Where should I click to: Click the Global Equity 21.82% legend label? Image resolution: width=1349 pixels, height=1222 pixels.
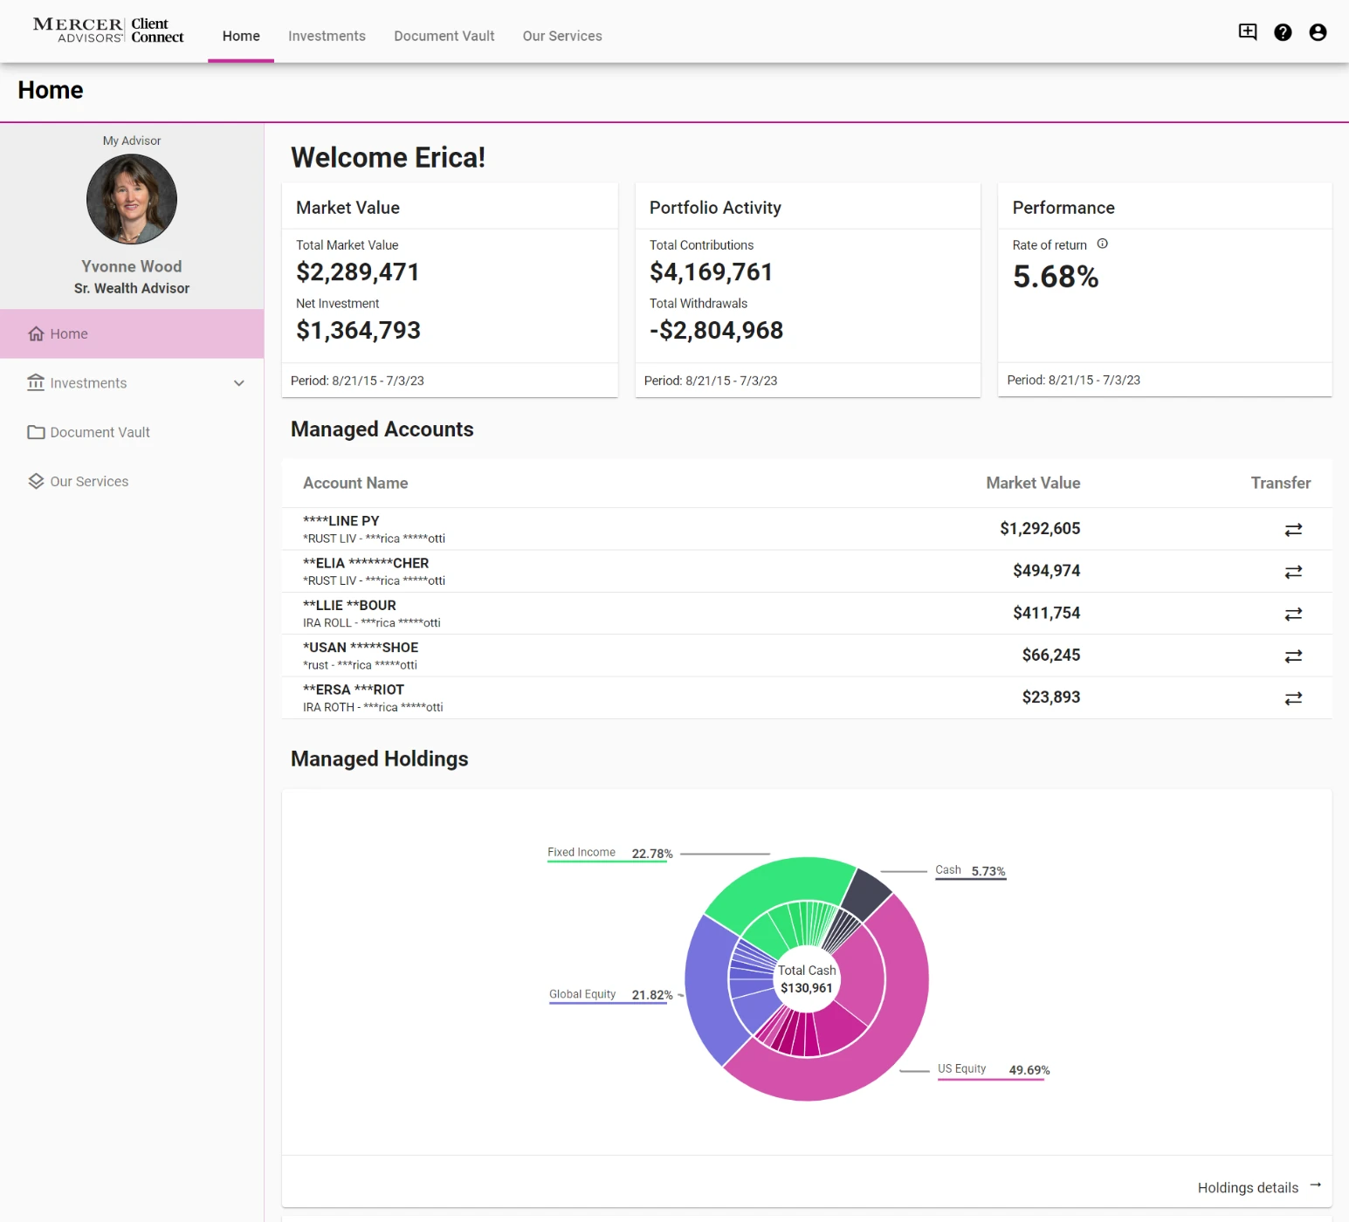[x=610, y=994]
